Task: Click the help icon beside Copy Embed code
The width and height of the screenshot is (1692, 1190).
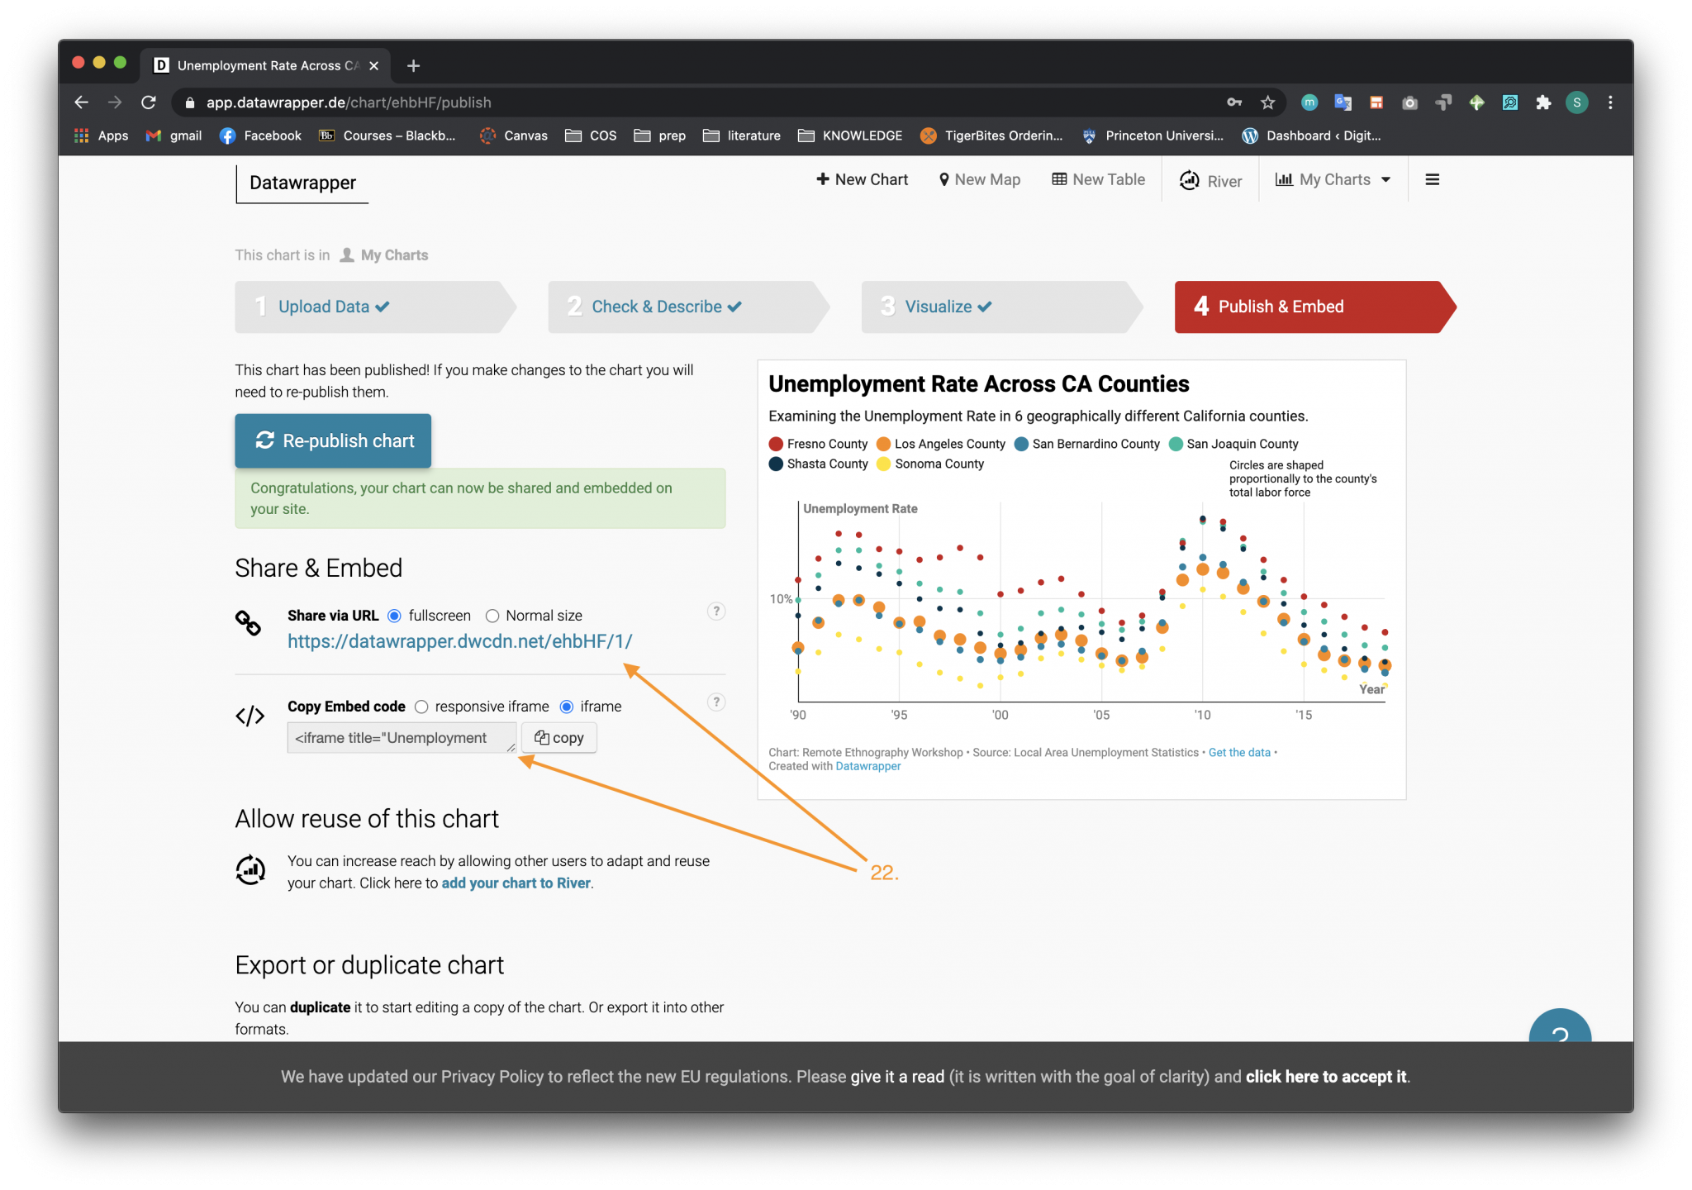Action: click(x=716, y=702)
